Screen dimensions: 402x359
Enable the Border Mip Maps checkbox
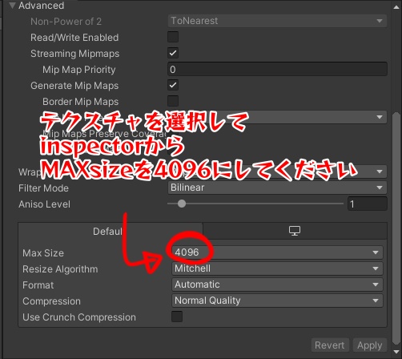coord(173,101)
